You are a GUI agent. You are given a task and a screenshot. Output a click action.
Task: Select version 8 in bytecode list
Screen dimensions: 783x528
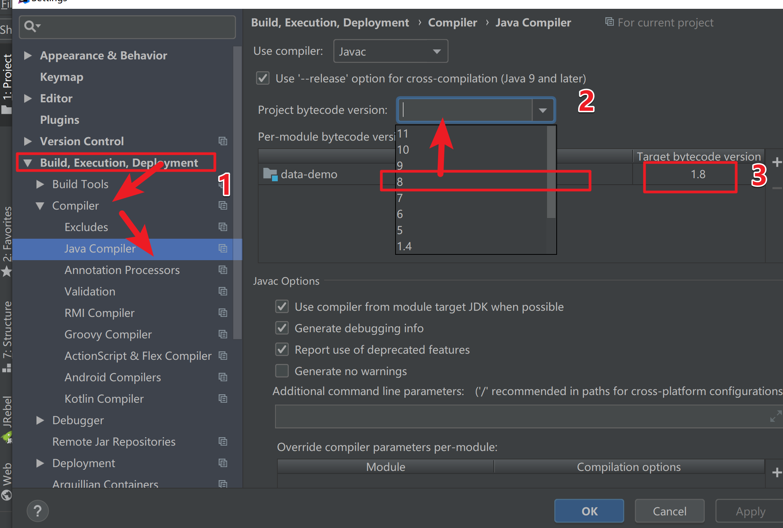(x=400, y=182)
